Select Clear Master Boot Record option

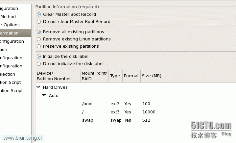point(39,14)
